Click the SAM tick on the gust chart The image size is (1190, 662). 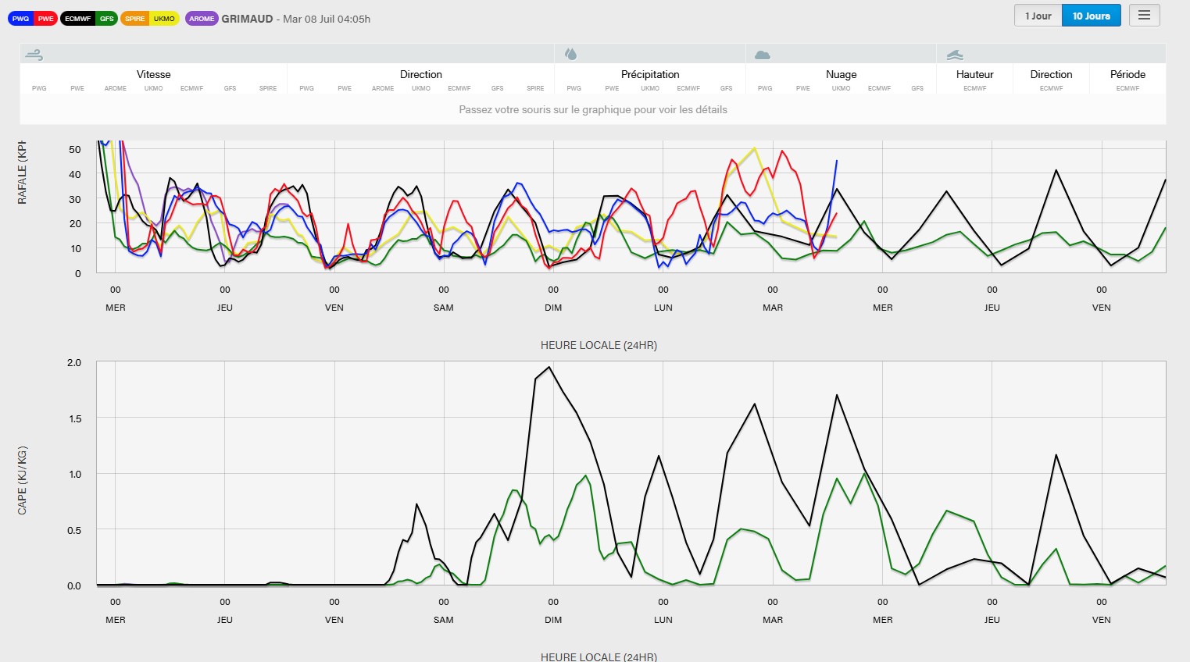444,308
